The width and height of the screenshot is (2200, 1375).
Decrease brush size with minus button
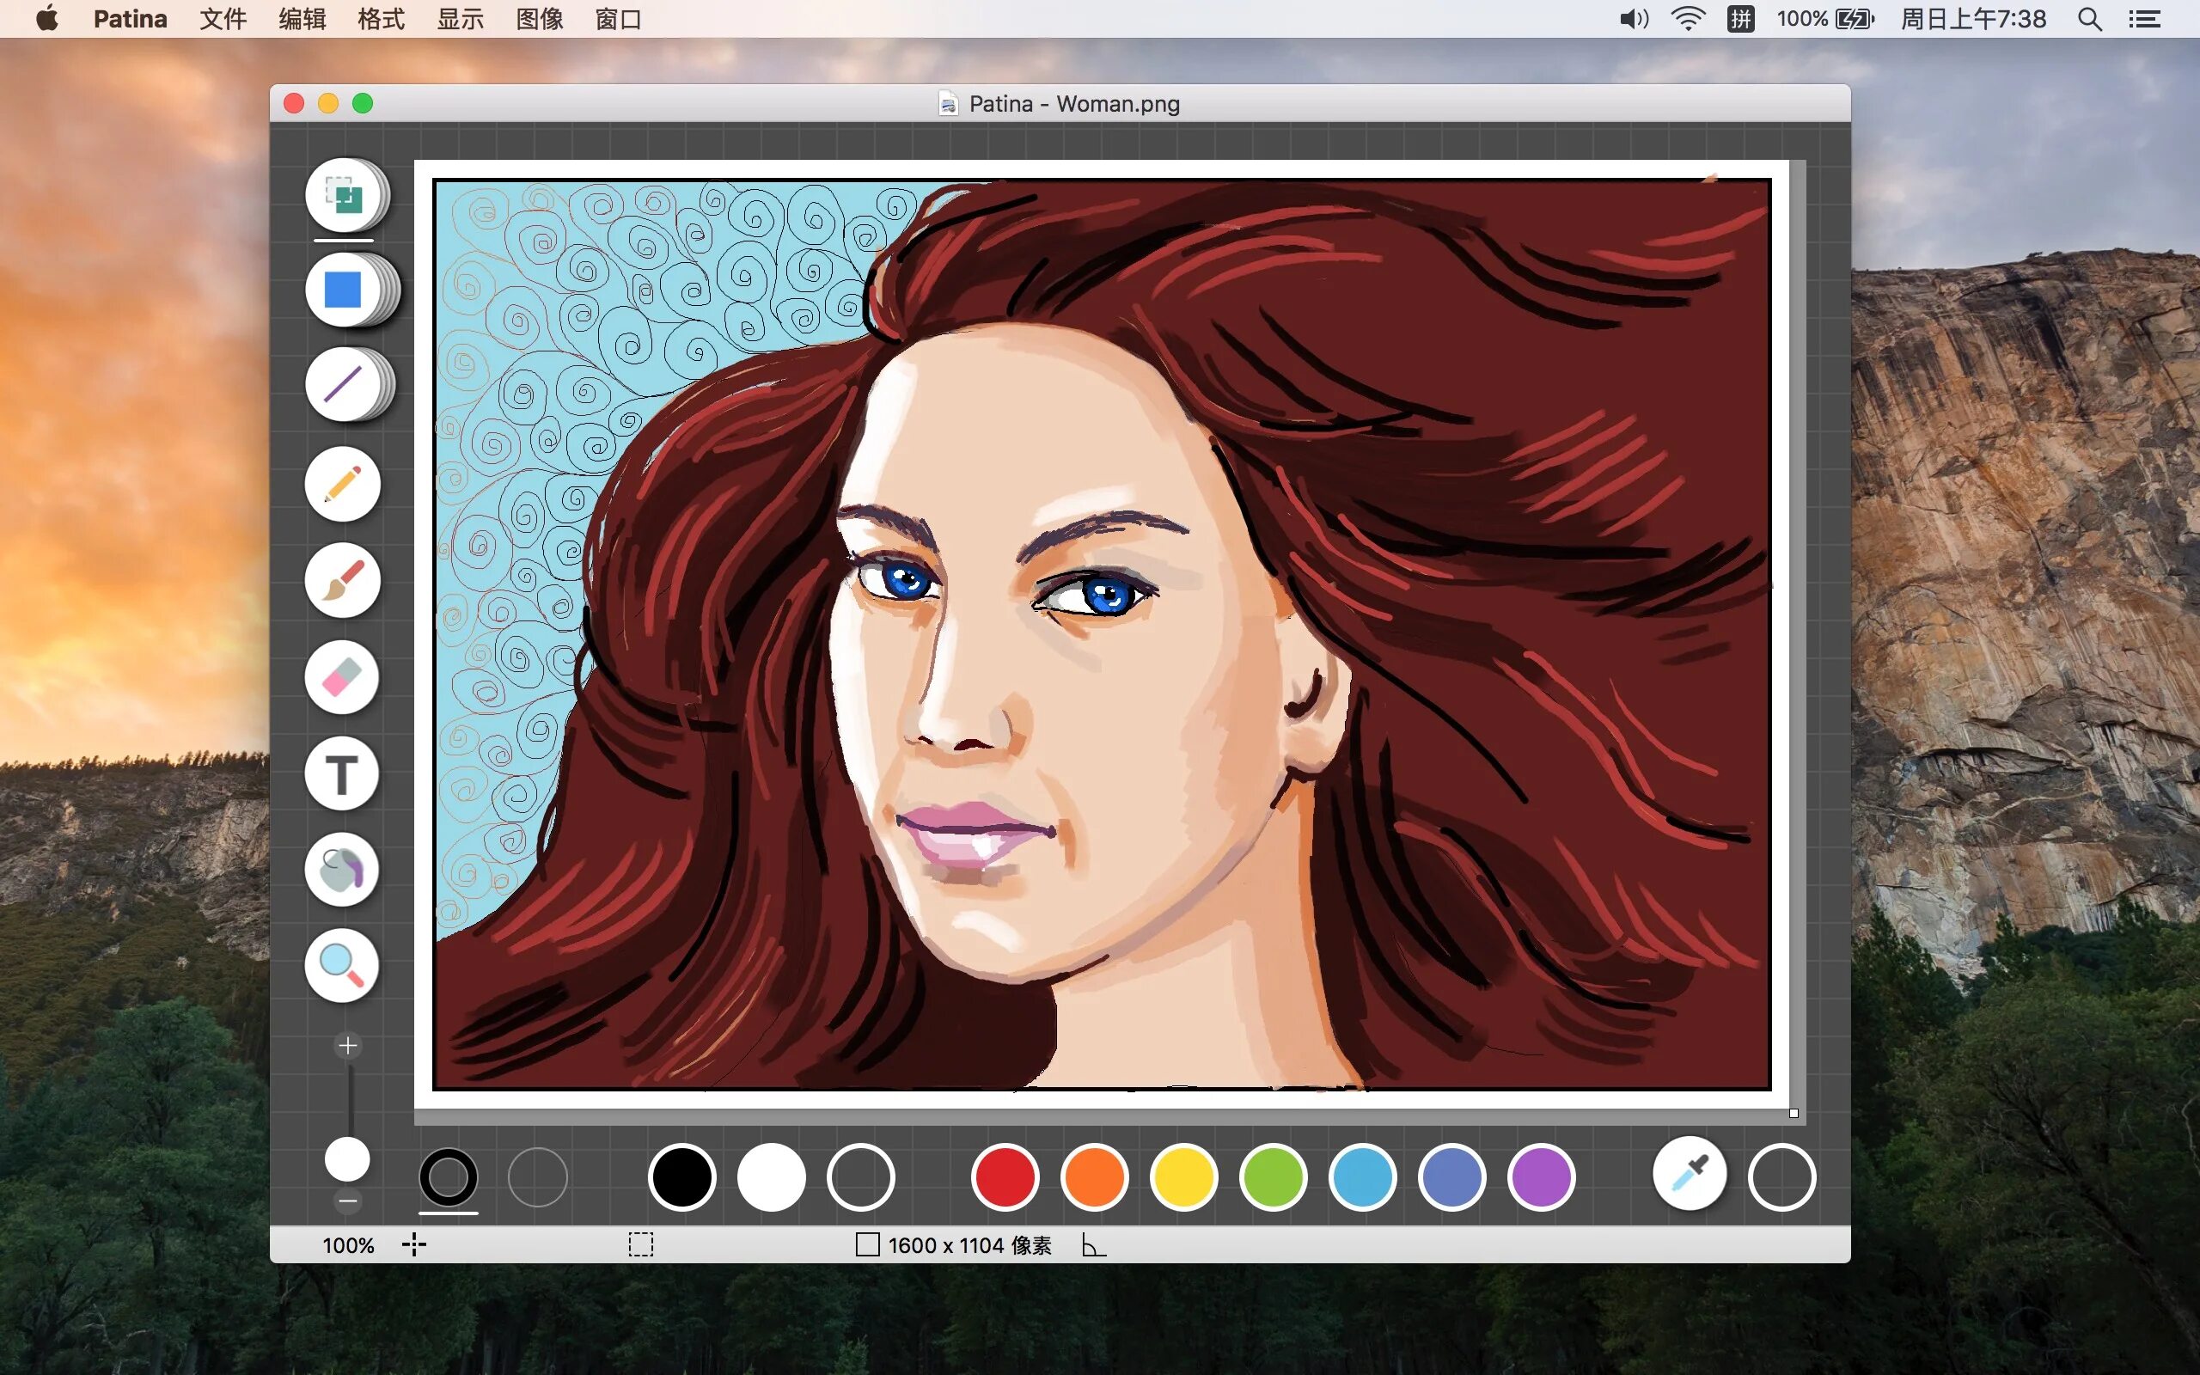click(x=347, y=1201)
